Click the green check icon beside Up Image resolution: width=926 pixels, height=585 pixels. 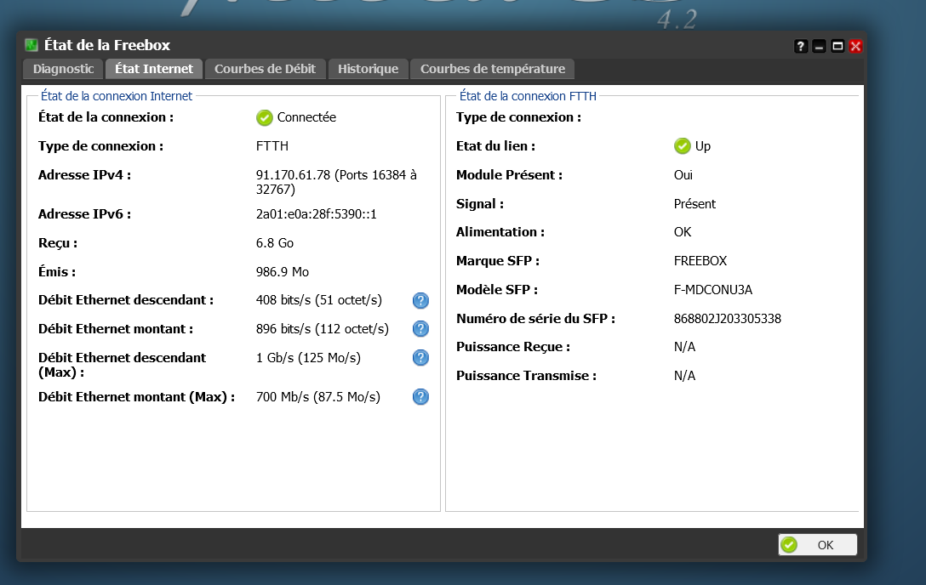click(x=683, y=146)
